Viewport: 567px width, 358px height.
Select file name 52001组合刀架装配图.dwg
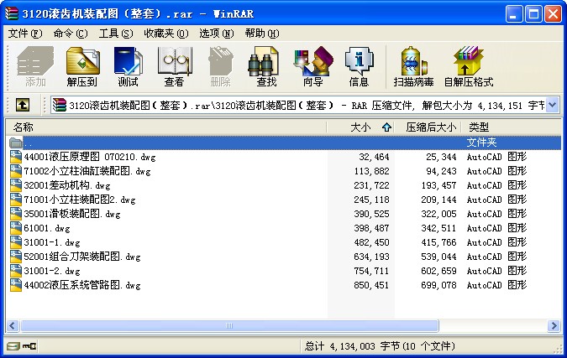[82, 257]
